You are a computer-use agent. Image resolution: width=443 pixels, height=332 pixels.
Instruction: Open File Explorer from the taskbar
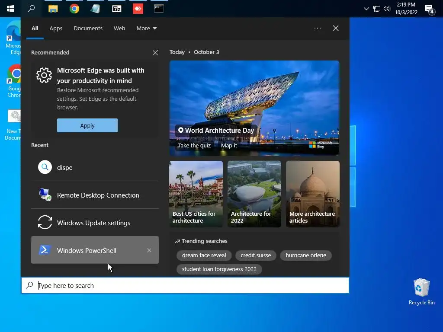53,9
